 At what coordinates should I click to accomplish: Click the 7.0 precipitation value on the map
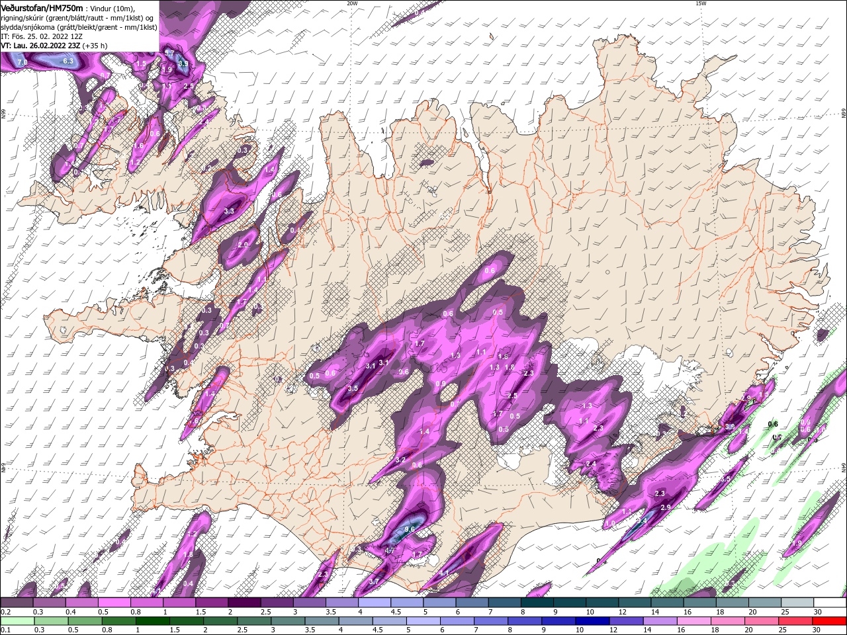point(22,62)
